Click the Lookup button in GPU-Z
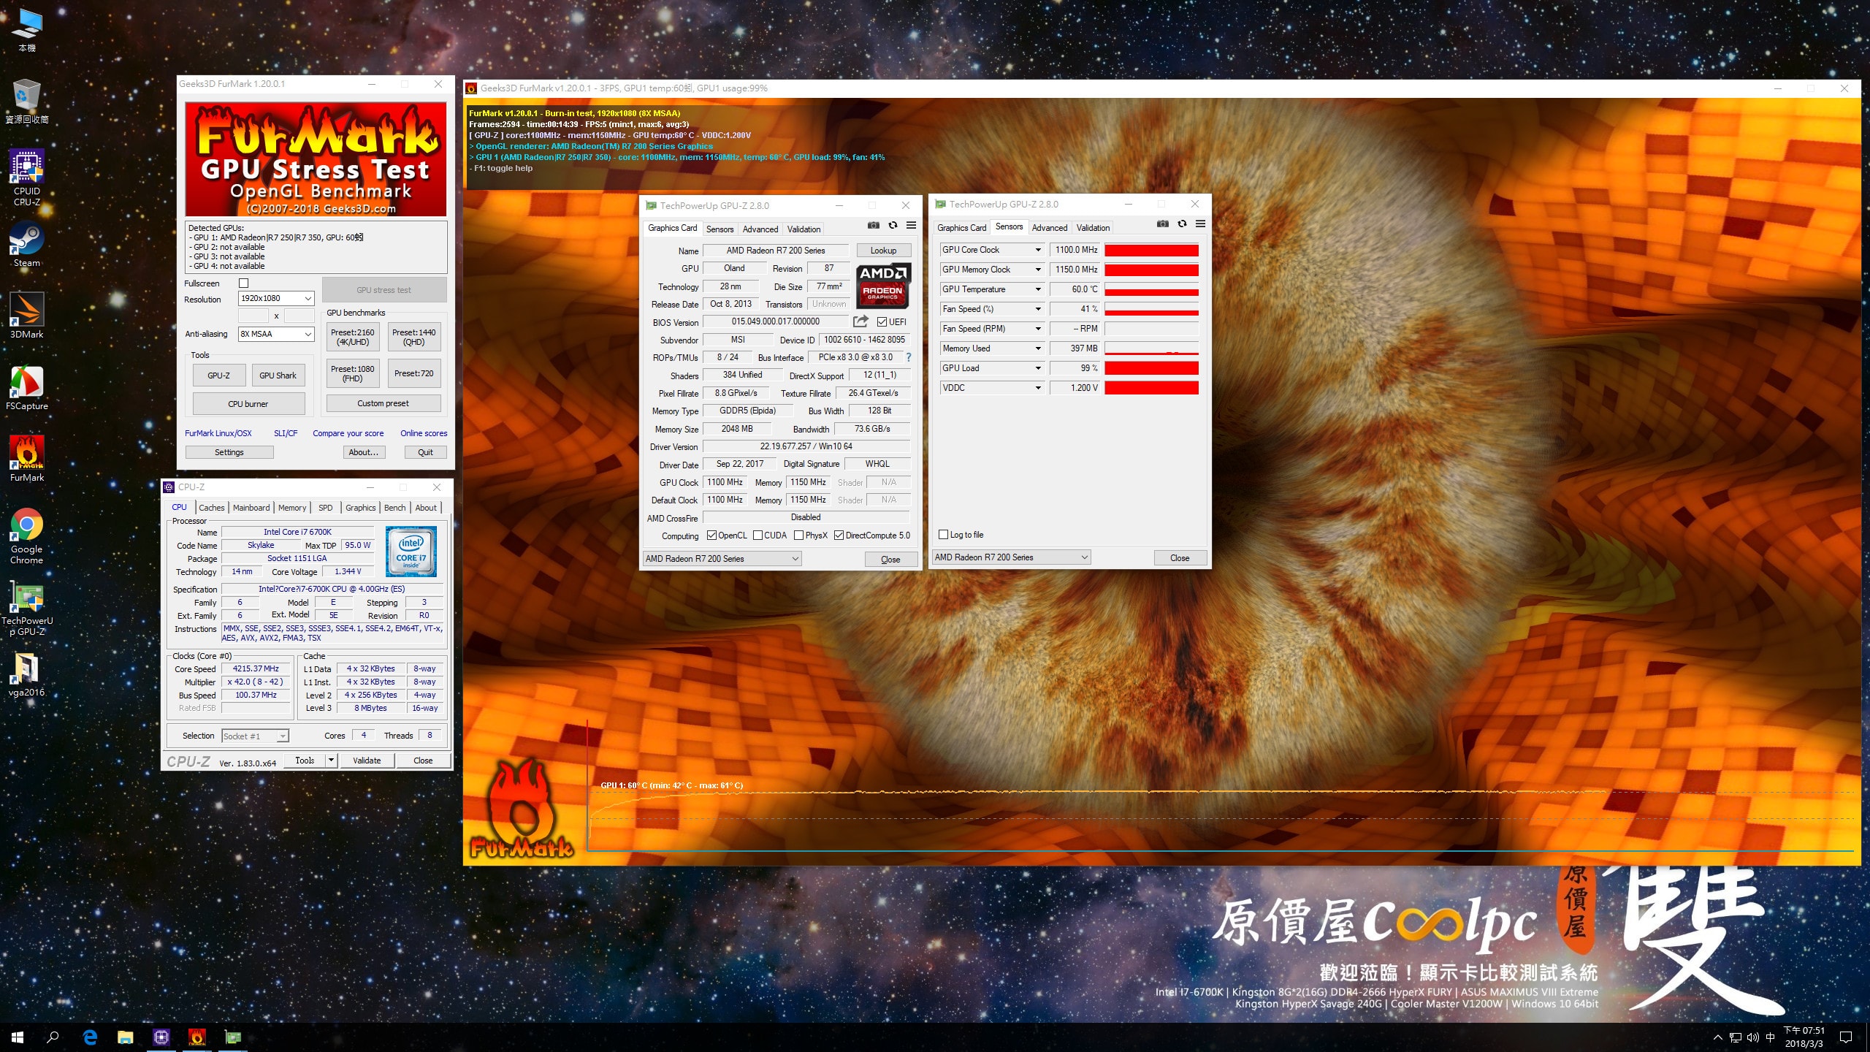The image size is (1870, 1052). pos(883,251)
